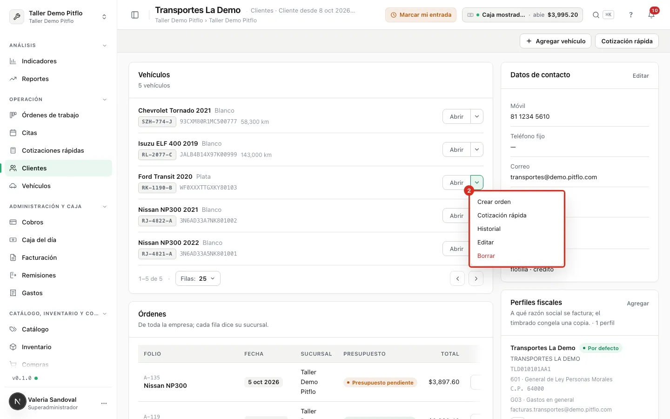Viewport: 670px width, 419px height.
Task: Click Agregar vehículo button
Action: click(x=556, y=41)
